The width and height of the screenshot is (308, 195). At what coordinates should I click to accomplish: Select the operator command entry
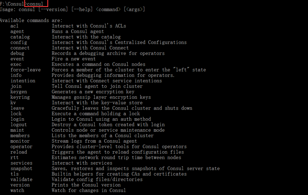21,146
